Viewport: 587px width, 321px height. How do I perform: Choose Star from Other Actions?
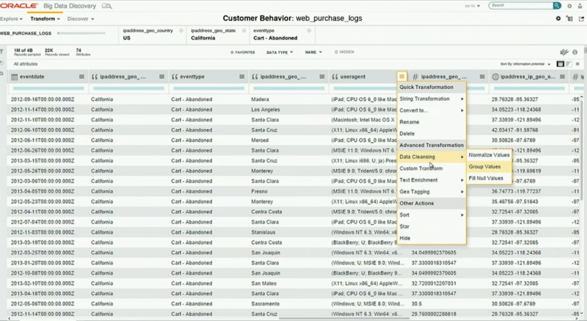[431, 227]
